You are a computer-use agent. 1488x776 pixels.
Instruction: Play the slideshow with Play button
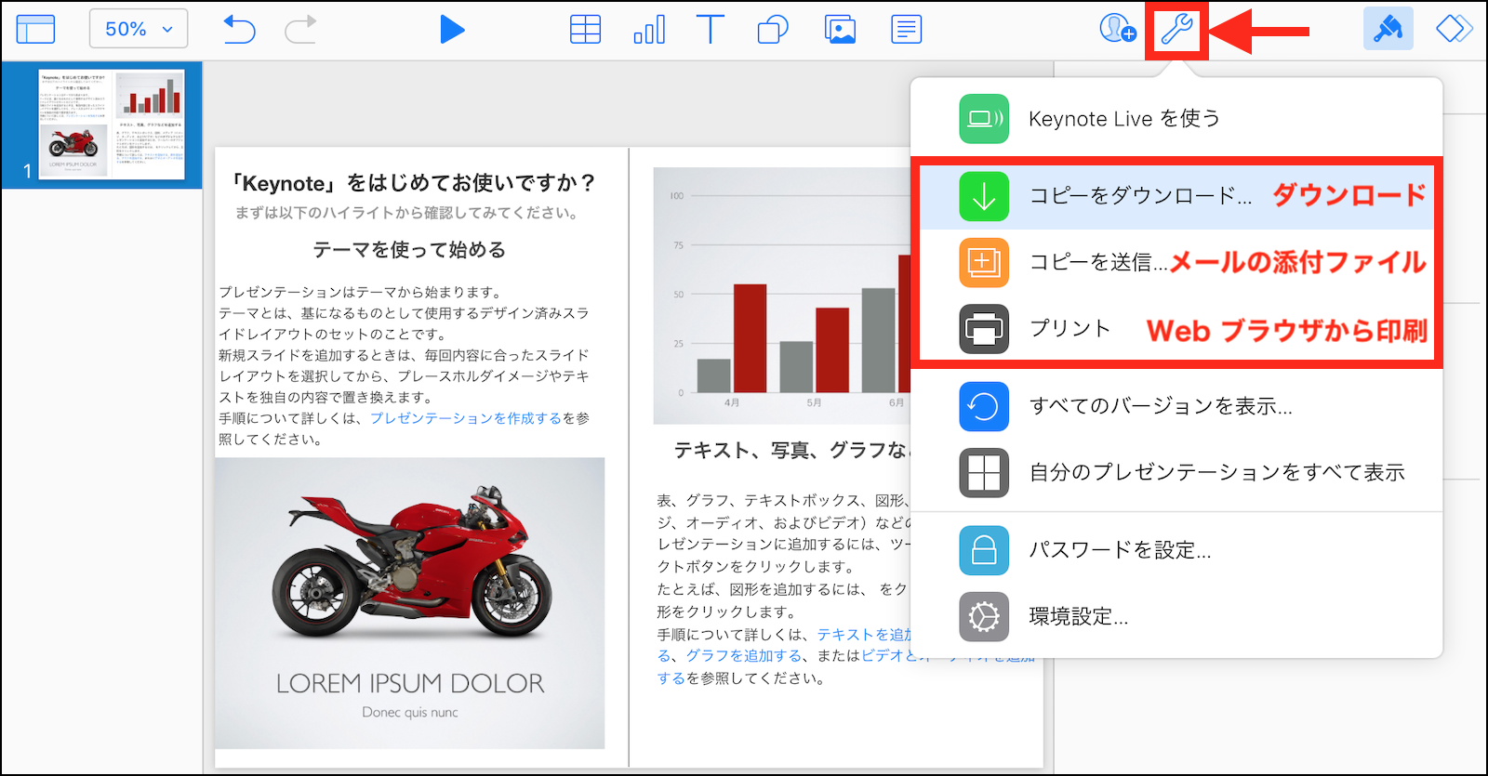pyautogui.click(x=452, y=30)
